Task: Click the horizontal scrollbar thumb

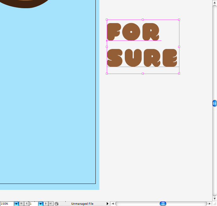Action: click(x=163, y=204)
